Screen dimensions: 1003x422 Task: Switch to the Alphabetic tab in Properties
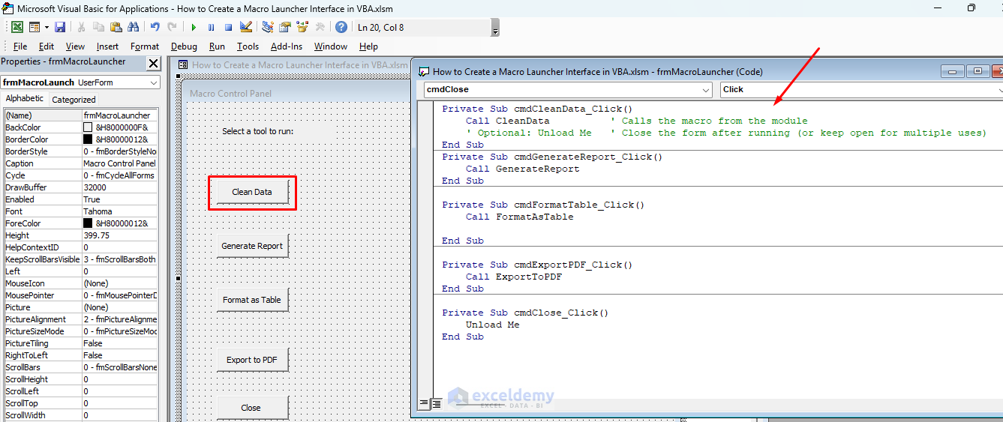tap(25, 99)
